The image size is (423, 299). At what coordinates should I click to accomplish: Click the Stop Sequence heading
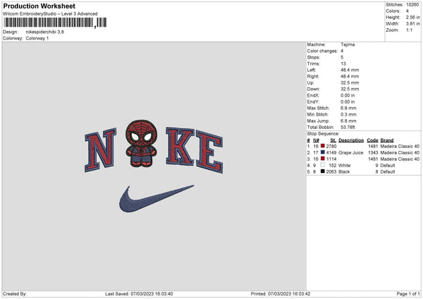point(323,133)
